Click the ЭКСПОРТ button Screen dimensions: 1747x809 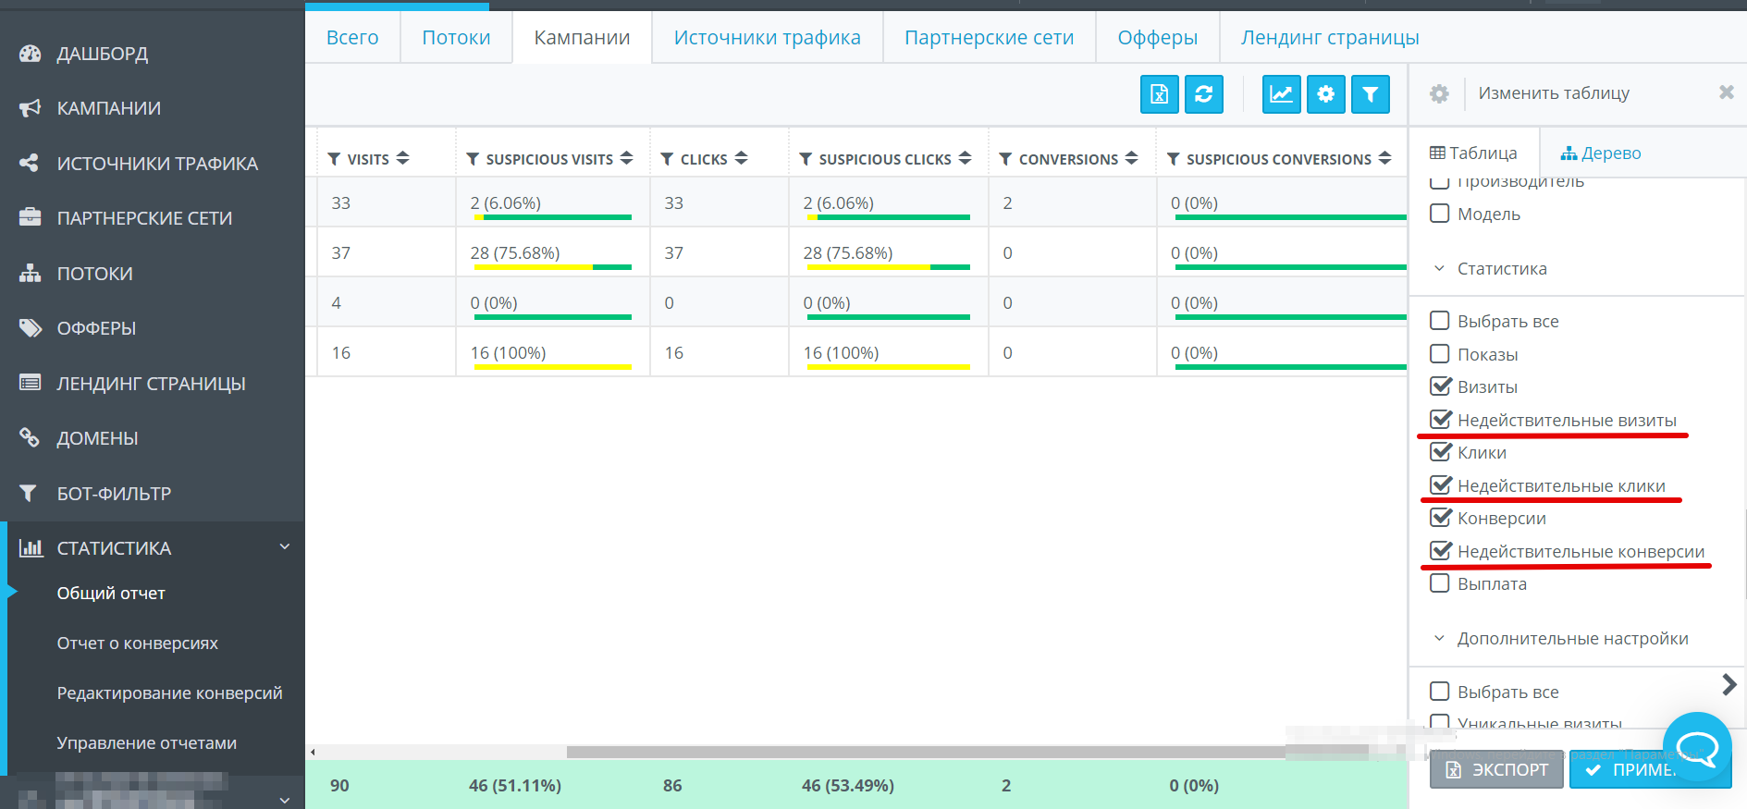click(1495, 769)
